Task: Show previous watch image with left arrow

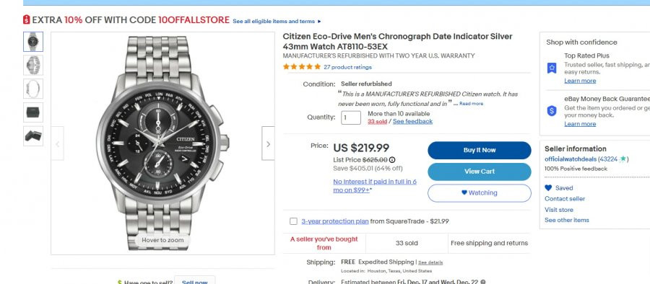Action: 58,143
